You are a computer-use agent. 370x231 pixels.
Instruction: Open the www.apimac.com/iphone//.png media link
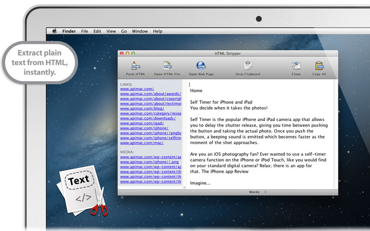tap(149, 162)
